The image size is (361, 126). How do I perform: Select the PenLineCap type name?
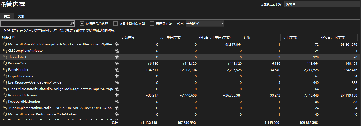[17, 63]
